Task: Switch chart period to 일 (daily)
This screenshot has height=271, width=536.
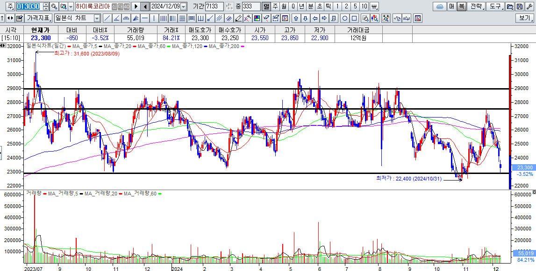Action: pyautogui.click(x=266, y=7)
